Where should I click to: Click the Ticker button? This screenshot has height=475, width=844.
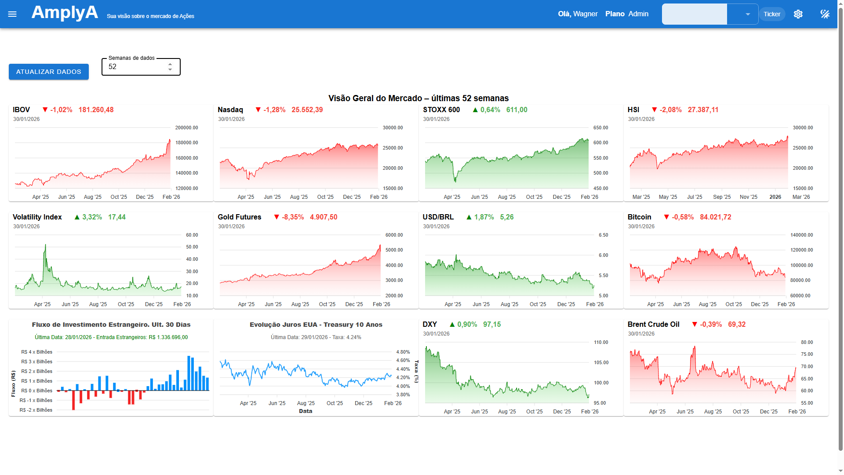(772, 14)
